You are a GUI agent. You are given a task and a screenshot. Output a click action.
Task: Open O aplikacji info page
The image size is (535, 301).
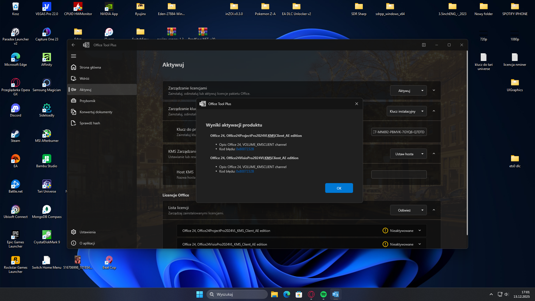pyautogui.click(x=87, y=243)
